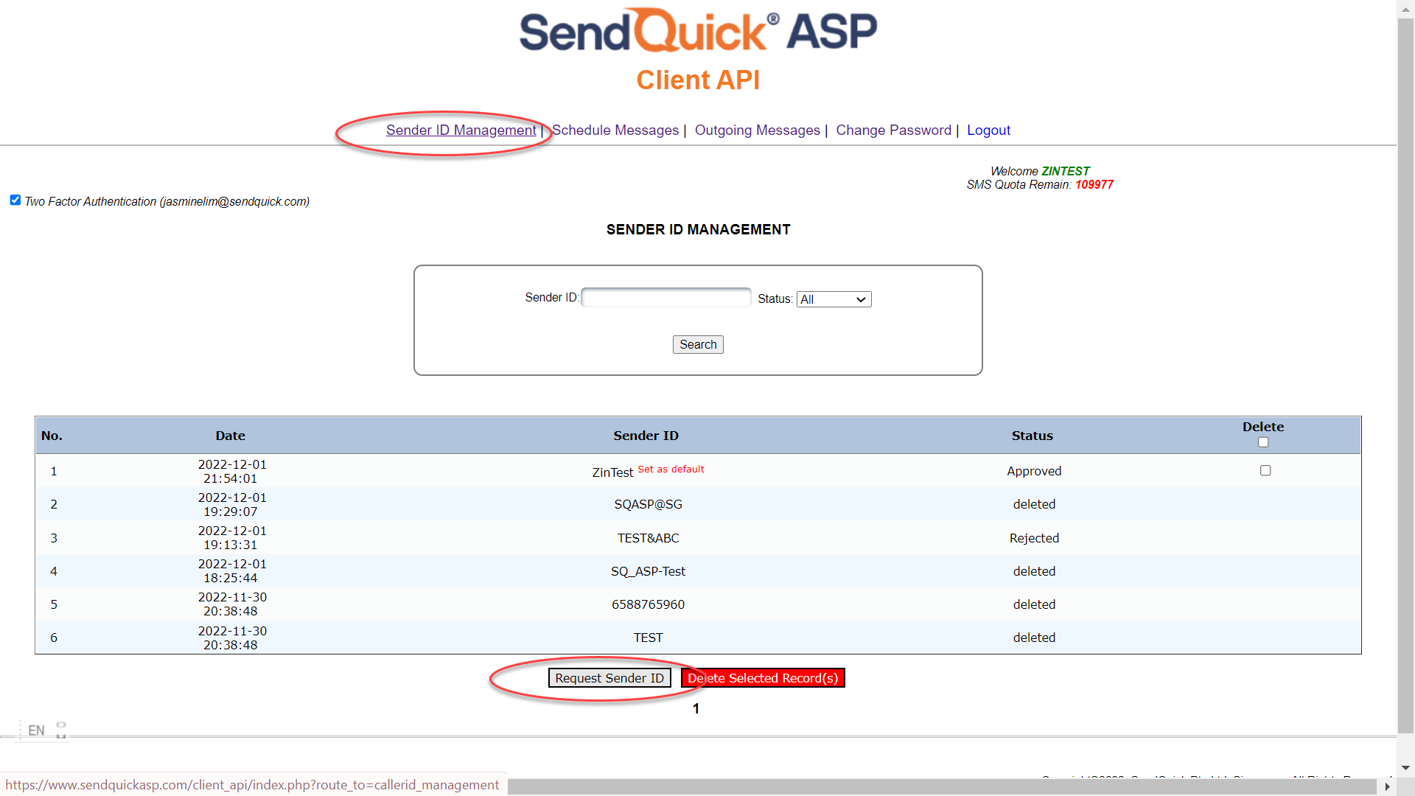This screenshot has height=796, width=1415.
Task: Click 'Set as default' next to ZinTest
Action: pyautogui.click(x=671, y=469)
